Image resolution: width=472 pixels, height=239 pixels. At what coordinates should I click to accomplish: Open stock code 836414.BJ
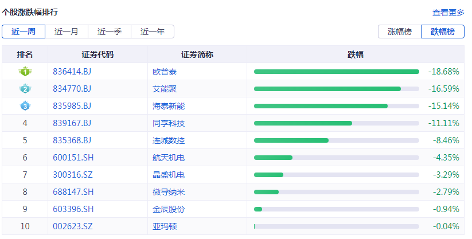[72, 72]
